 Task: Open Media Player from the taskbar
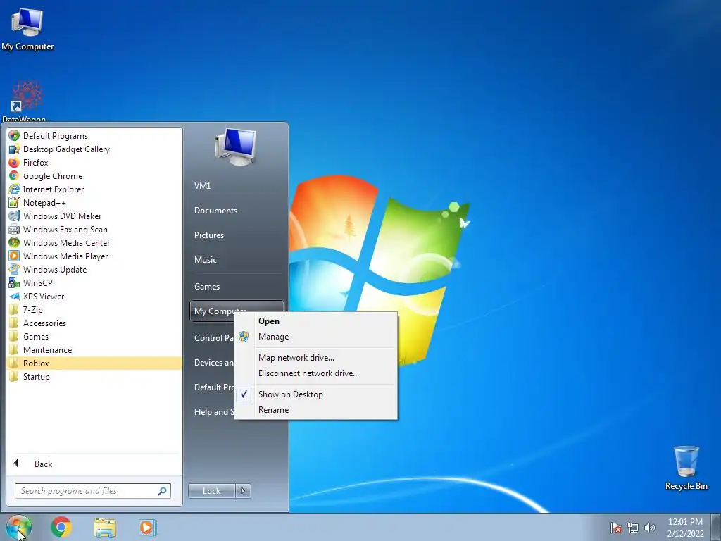pos(148,527)
